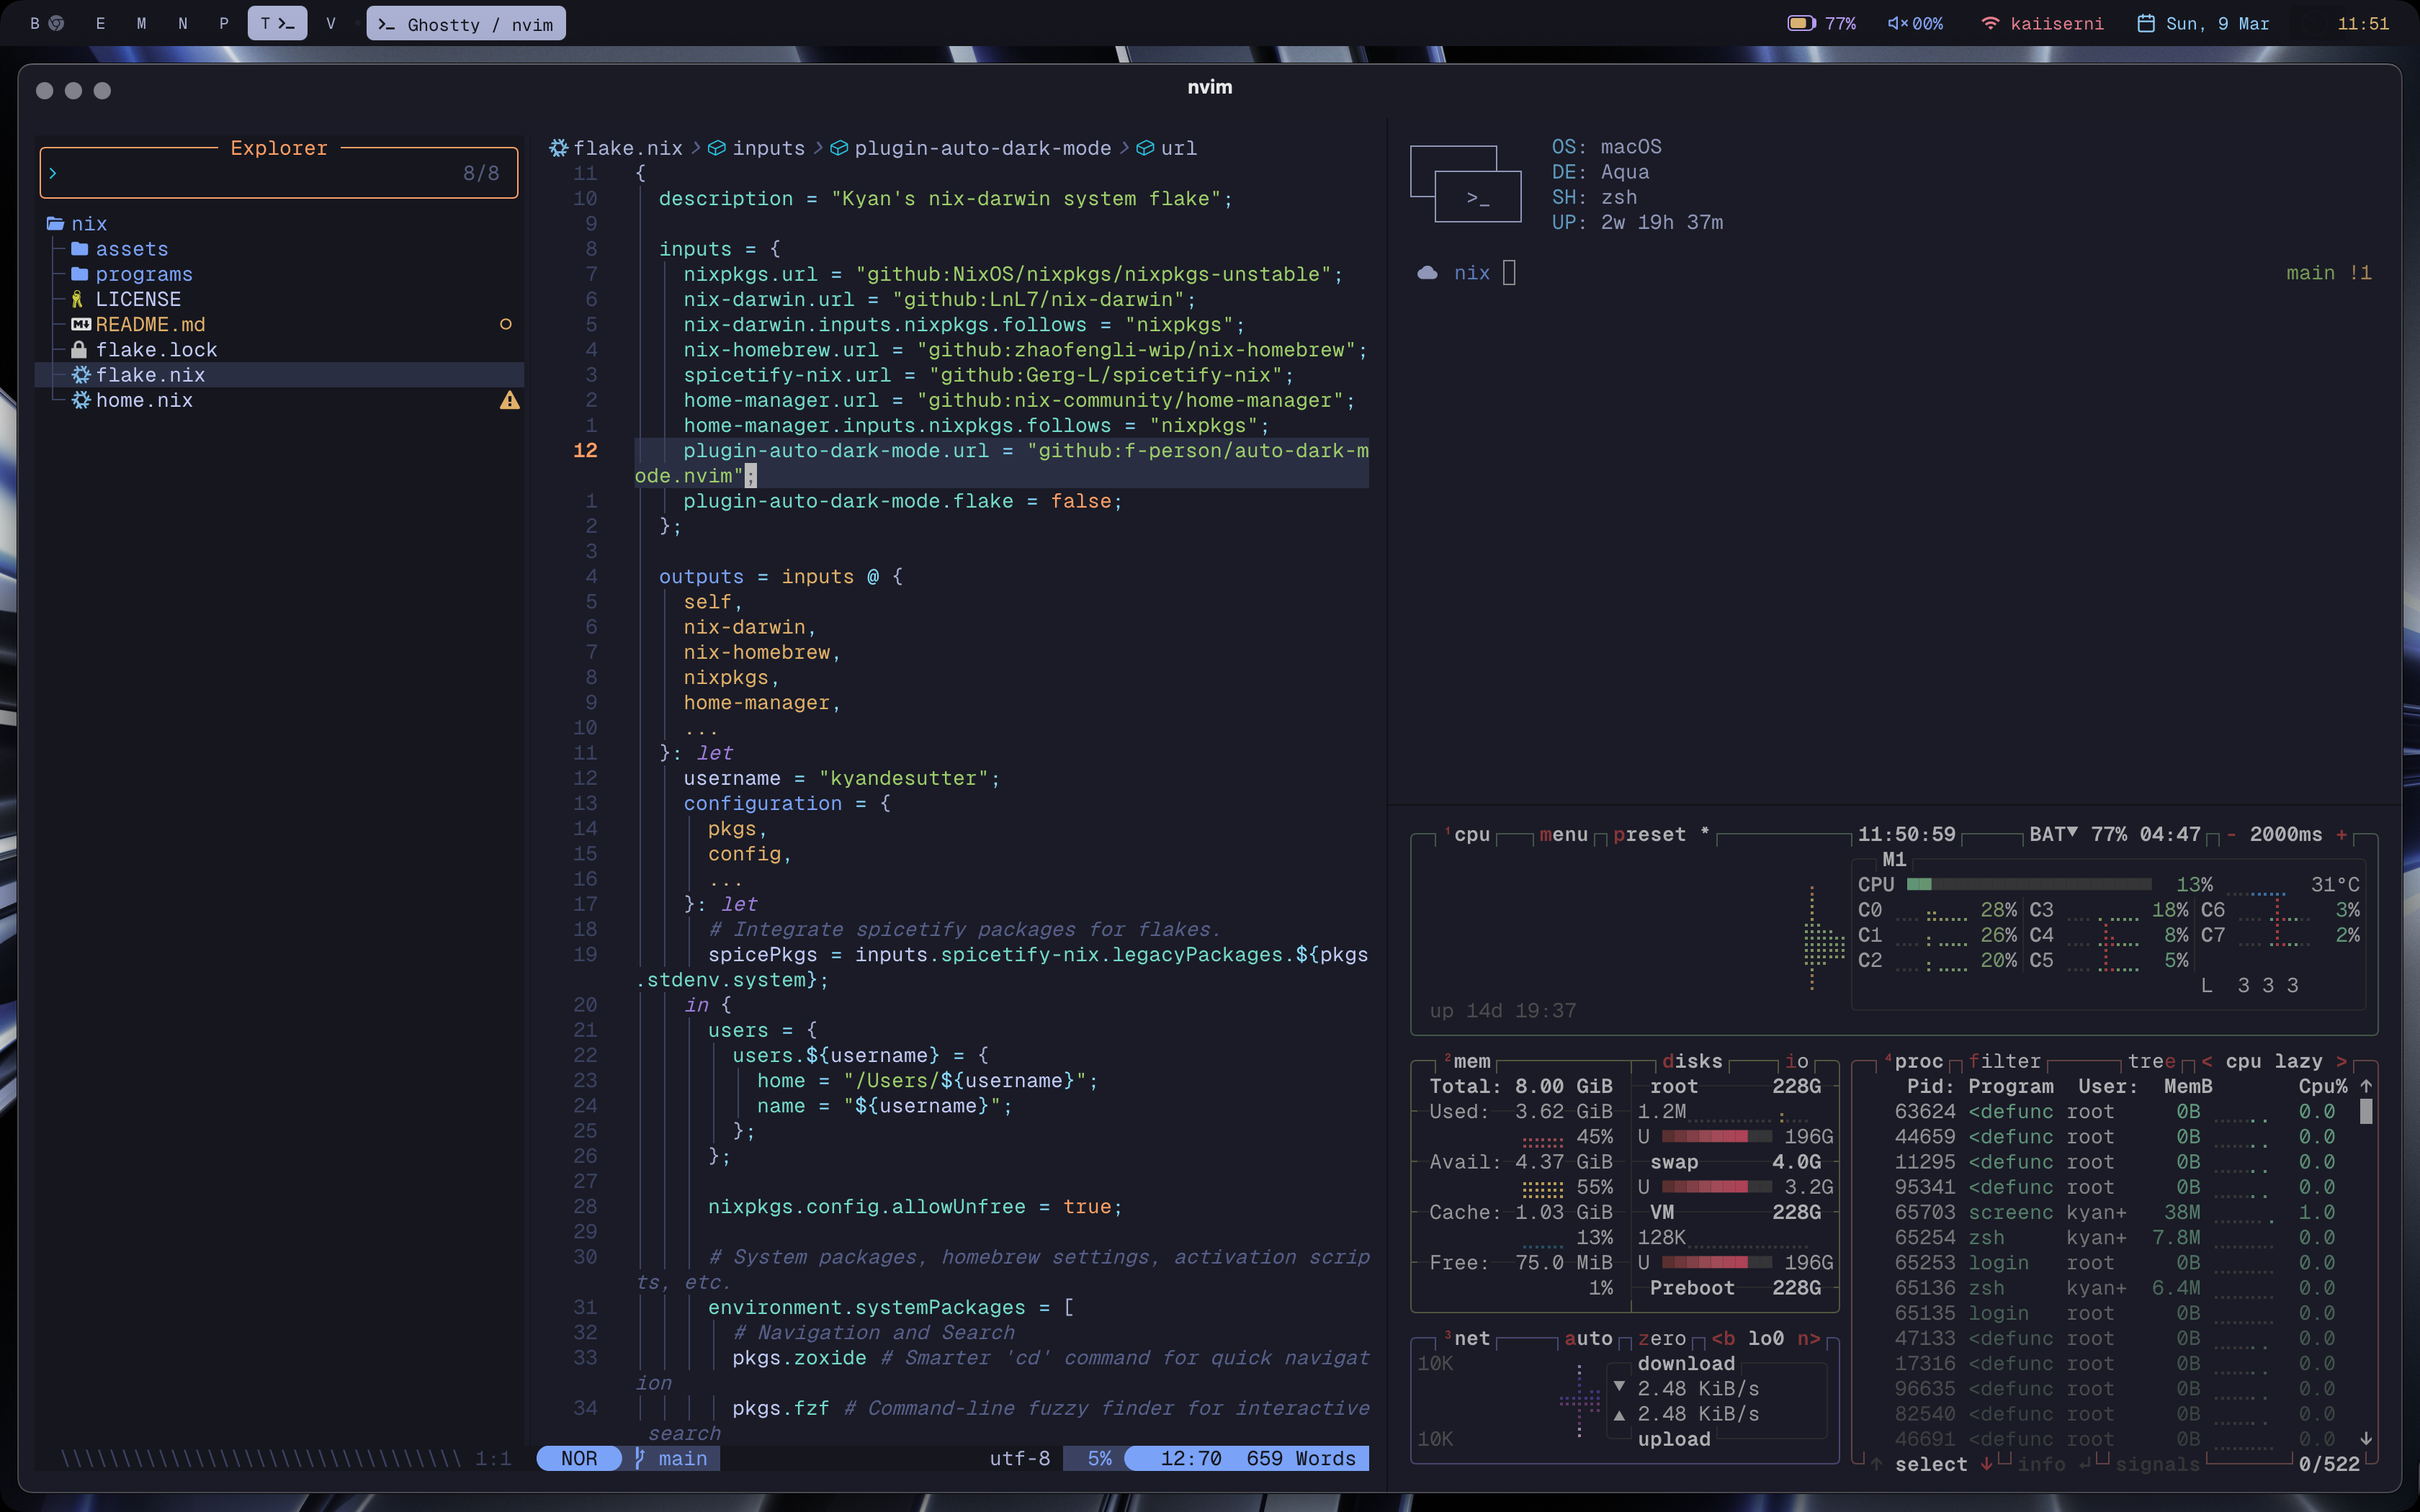
Task: Switch to previous network interface
Action: click(x=1723, y=1338)
